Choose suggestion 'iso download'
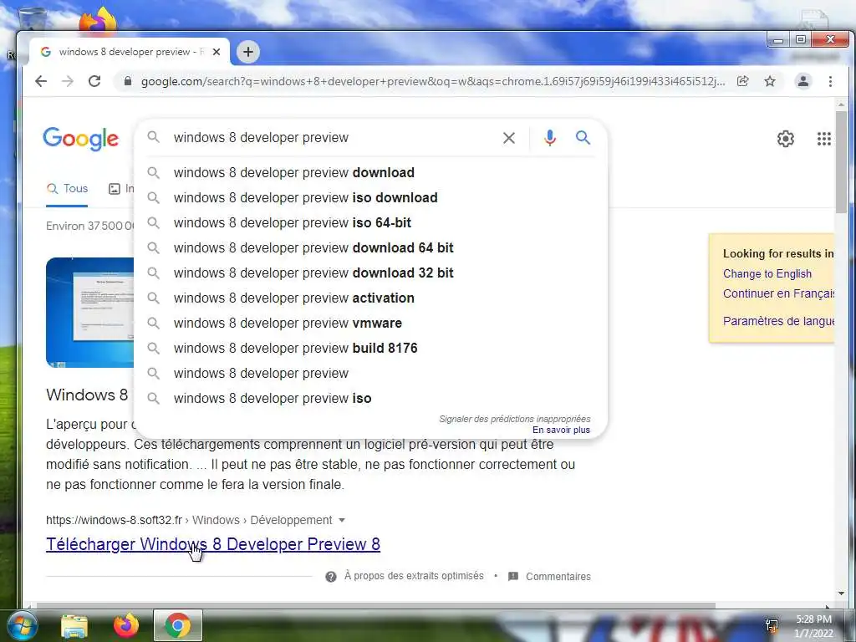The image size is (856, 642). (370, 197)
